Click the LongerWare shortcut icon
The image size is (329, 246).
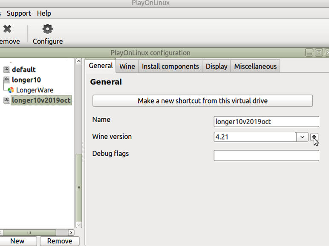point(11,90)
